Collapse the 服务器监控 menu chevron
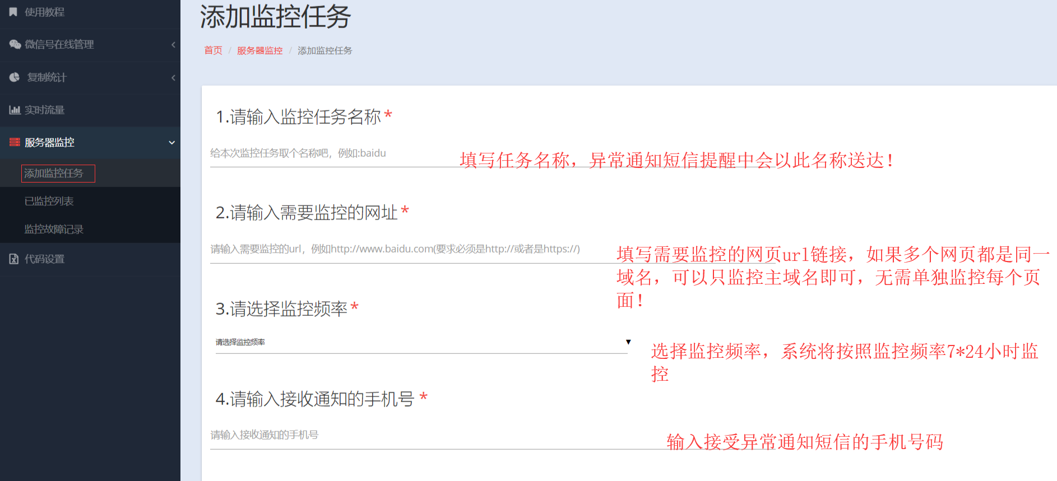The width and height of the screenshot is (1057, 481). (x=172, y=142)
